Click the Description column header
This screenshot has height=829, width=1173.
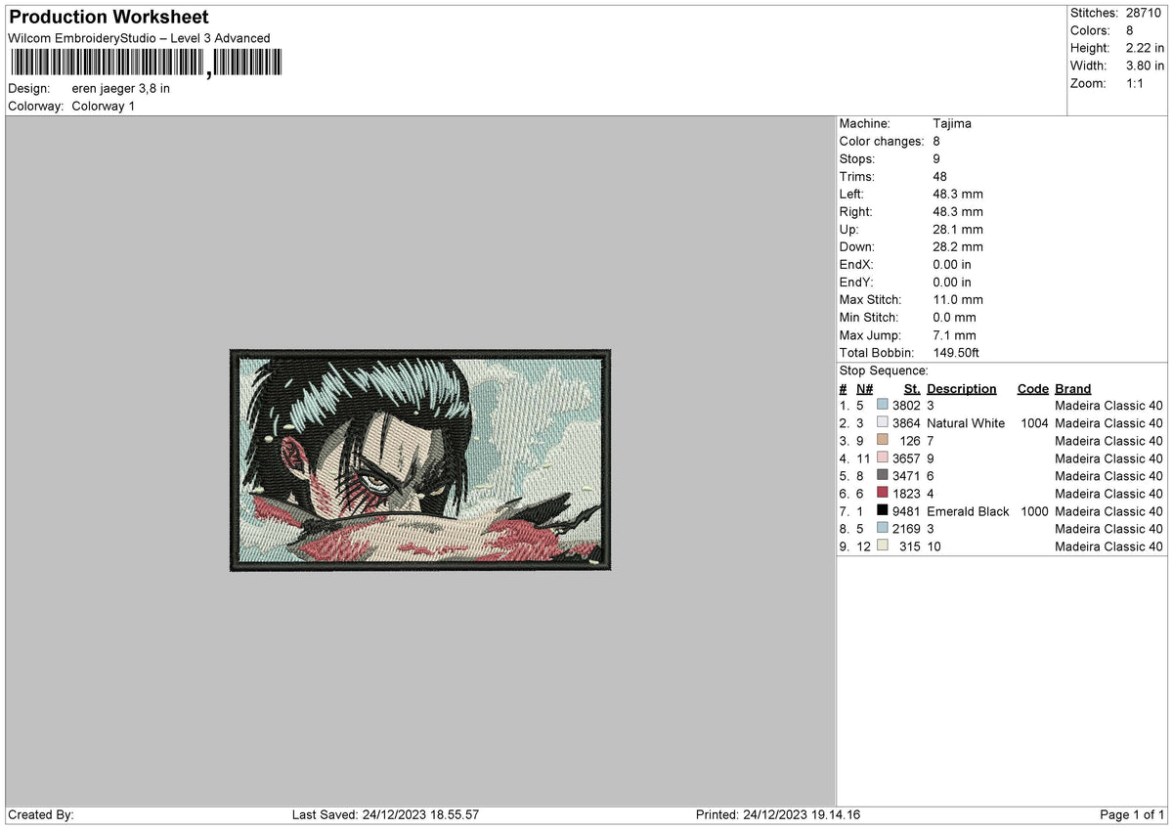click(x=961, y=389)
